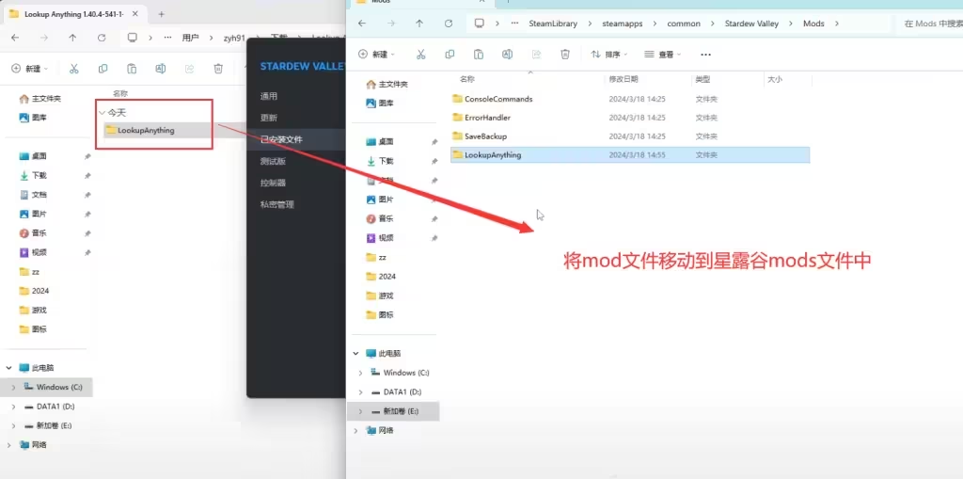Open 下载 in Mods window sidebar

380,161
